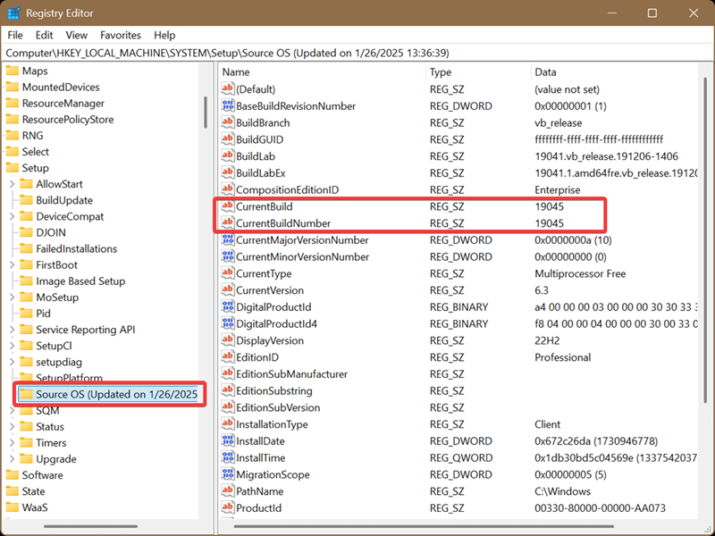Click the BuildUpdate folder icon
Screen dimensions: 715x536
coord(27,200)
